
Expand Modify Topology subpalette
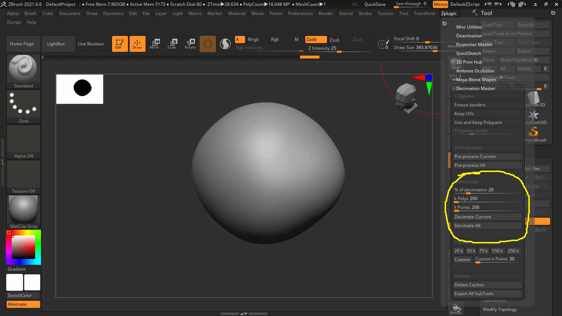click(x=500, y=309)
